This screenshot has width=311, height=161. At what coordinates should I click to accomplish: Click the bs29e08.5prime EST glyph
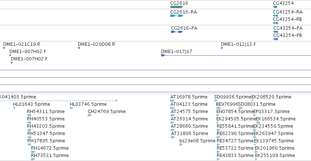tap(181, 145)
